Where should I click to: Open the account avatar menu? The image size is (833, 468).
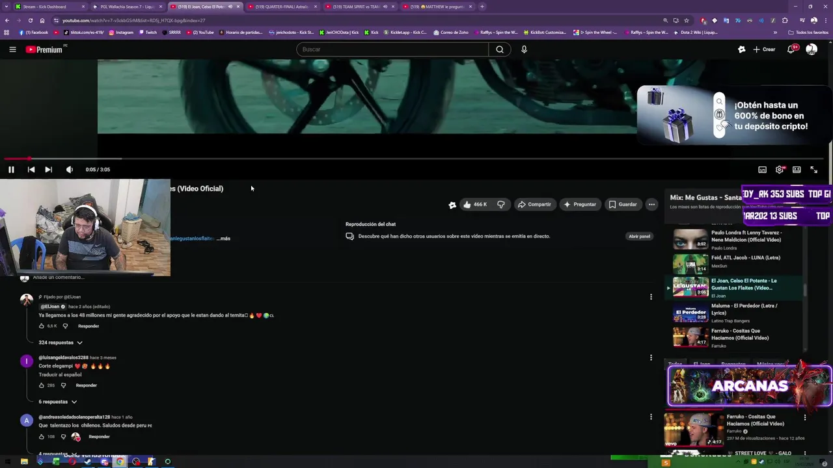(x=812, y=49)
